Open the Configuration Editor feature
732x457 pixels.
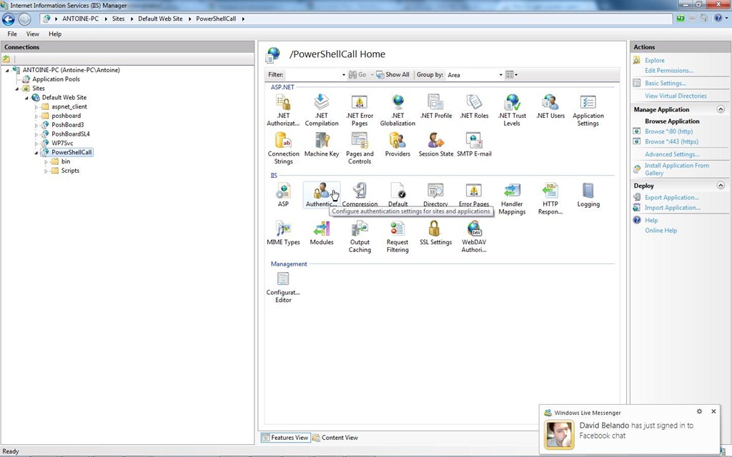tap(283, 287)
